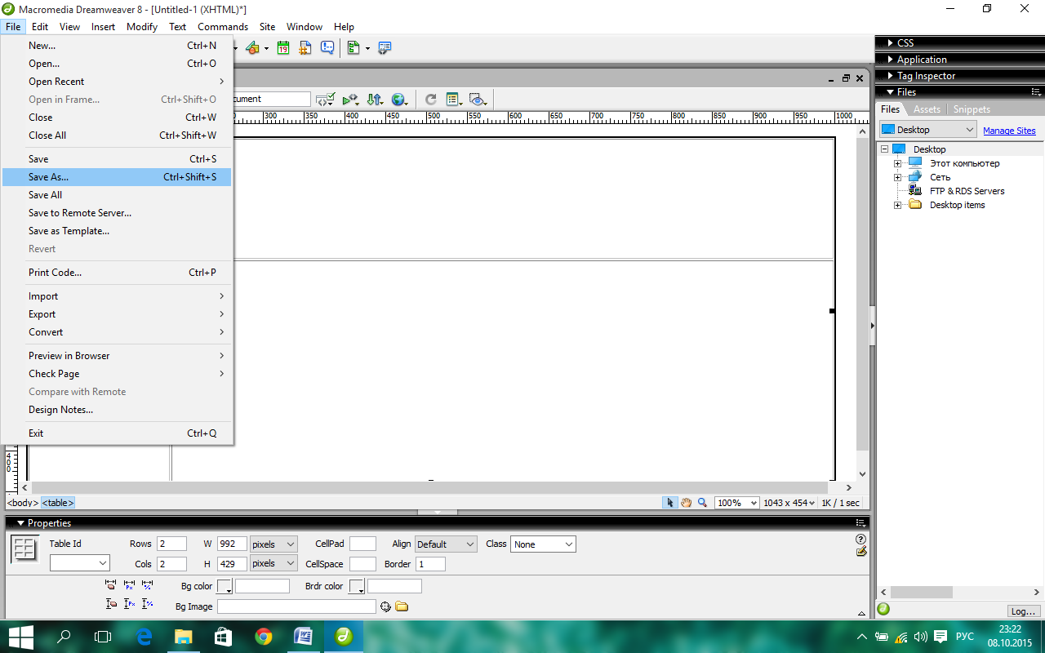
Task: Click the validate markup icon in document toolbar
Action: pyautogui.click(x=326, y=100)
